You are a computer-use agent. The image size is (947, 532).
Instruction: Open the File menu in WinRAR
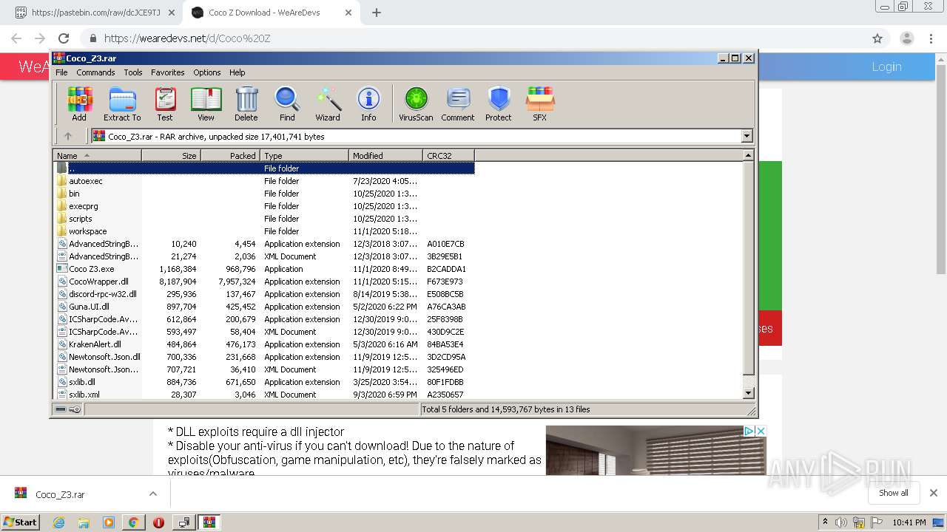point(61,72)
